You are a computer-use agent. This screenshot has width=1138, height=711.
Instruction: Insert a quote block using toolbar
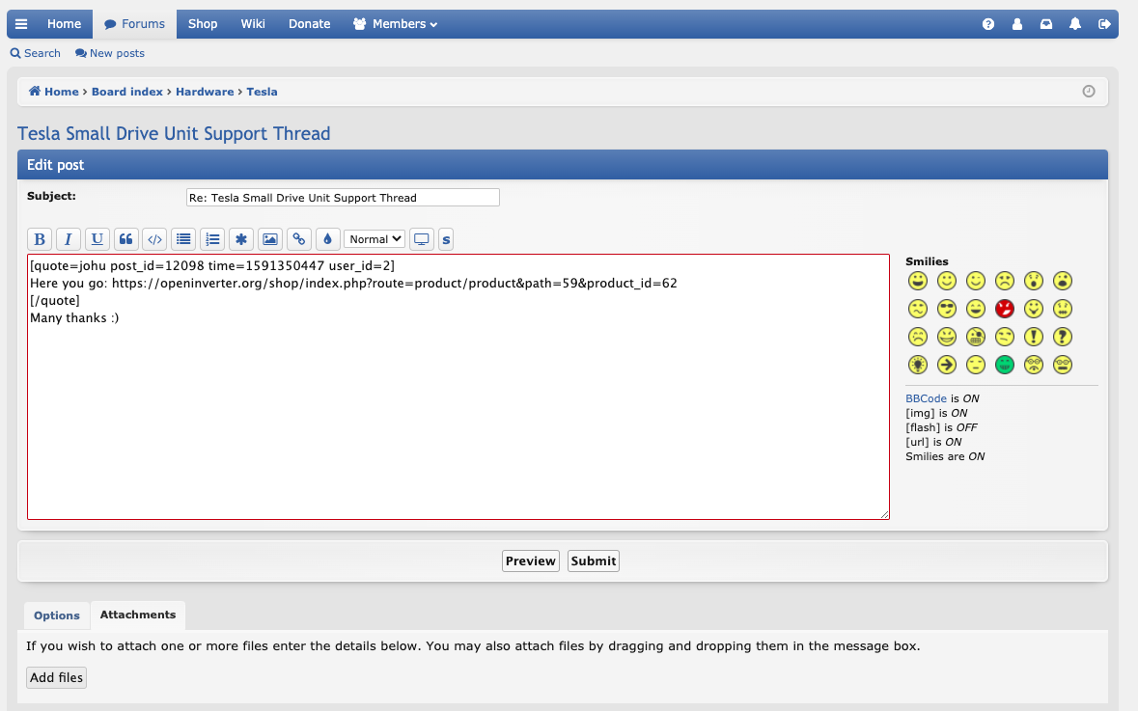pyautogui.click(x=126, y=239)
